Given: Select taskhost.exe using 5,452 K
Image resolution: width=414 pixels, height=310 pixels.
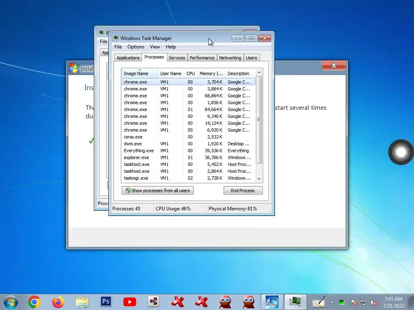Looking at the screenshot, I should 188,164.
